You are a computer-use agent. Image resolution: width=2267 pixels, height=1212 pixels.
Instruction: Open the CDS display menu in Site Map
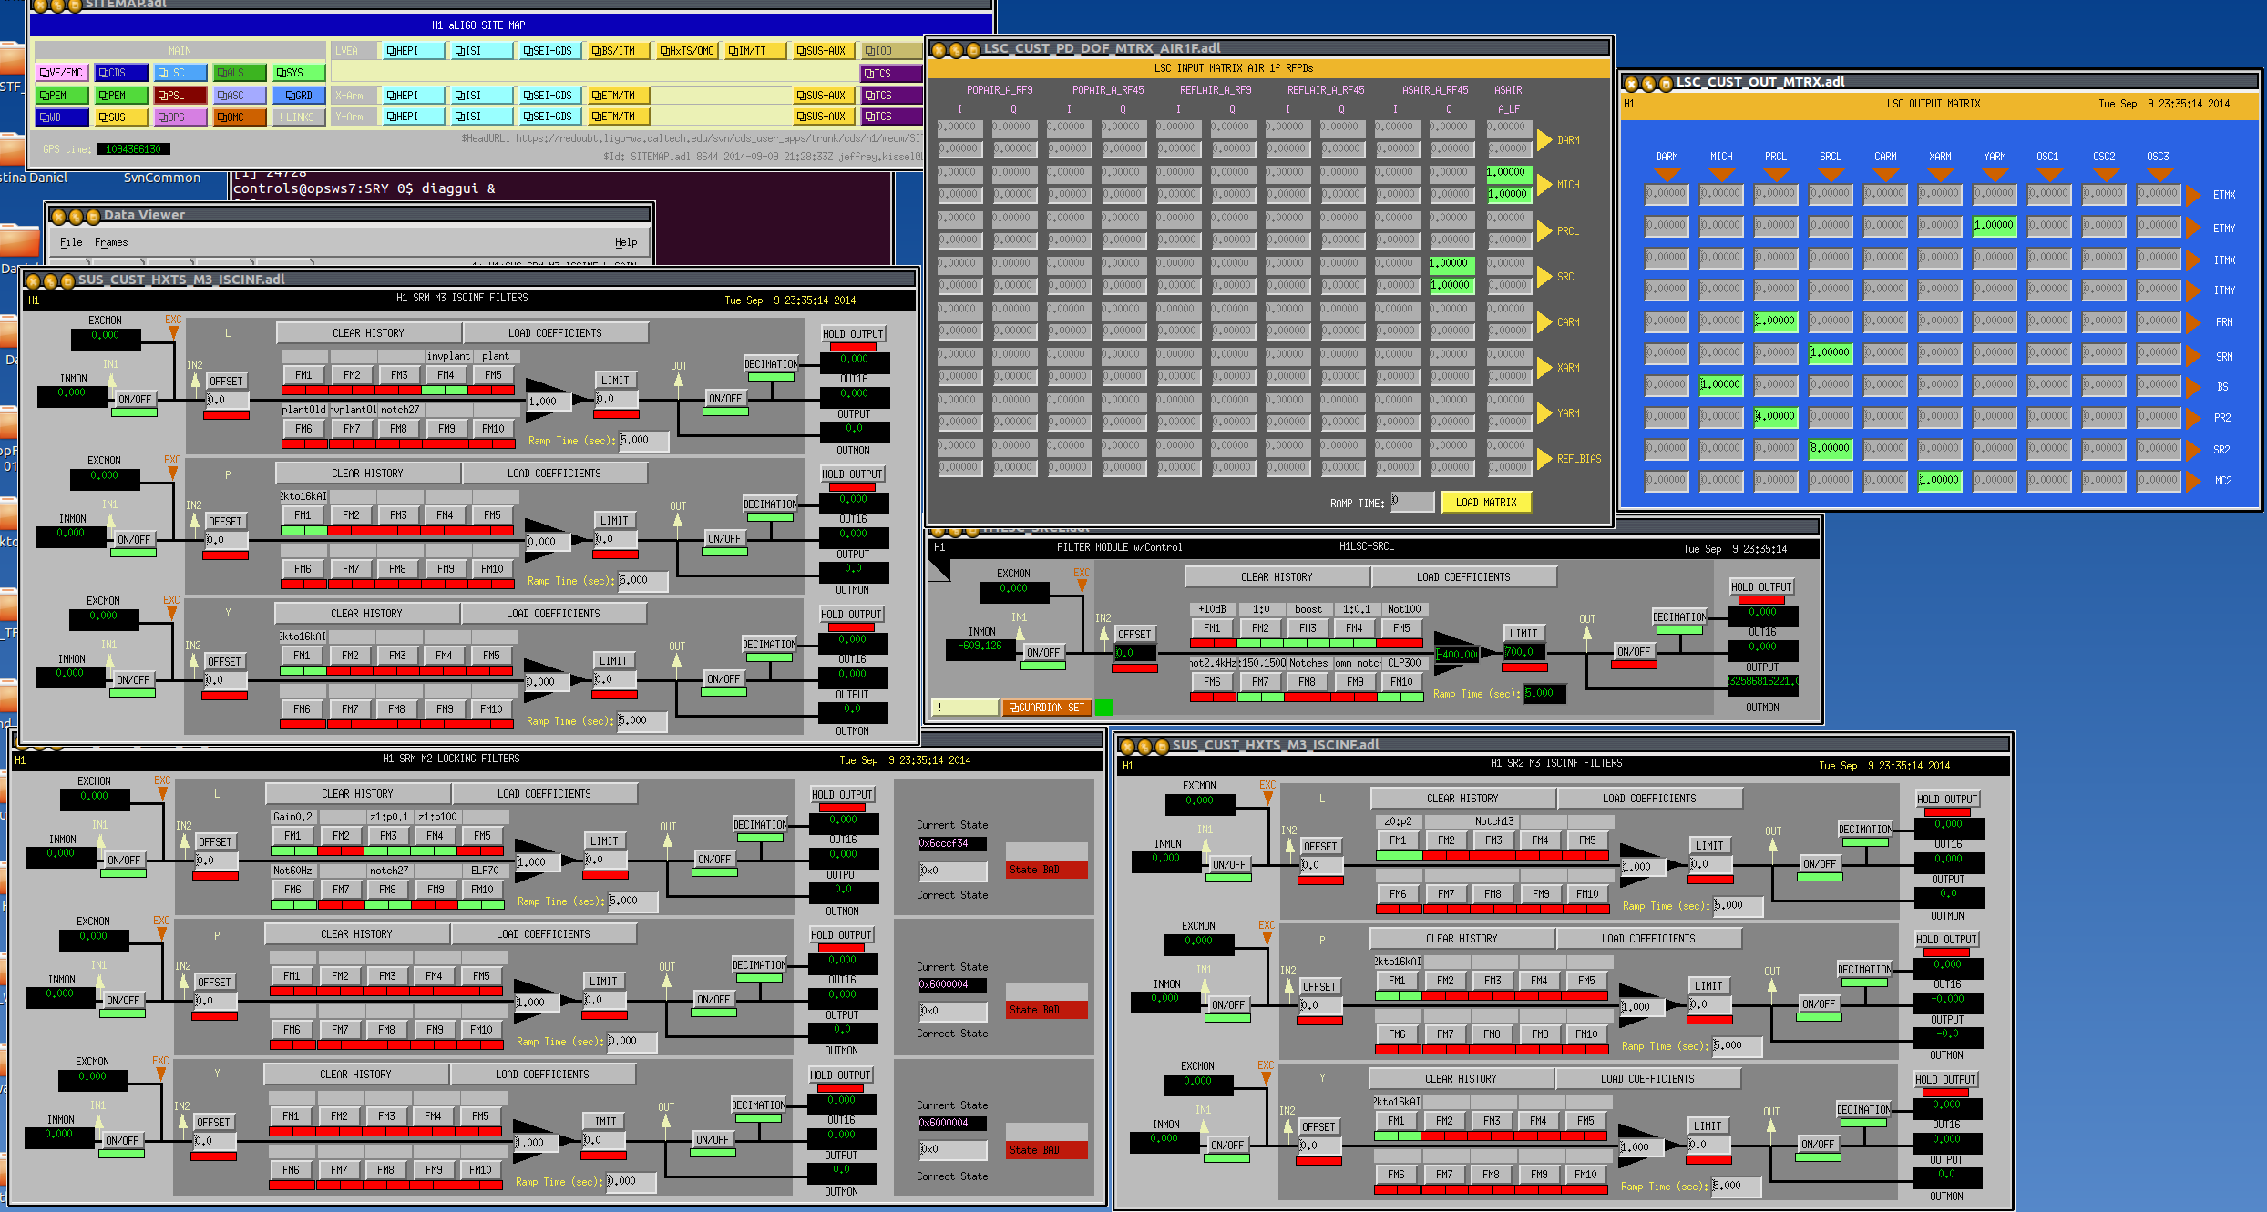click(x=122, y=73)
